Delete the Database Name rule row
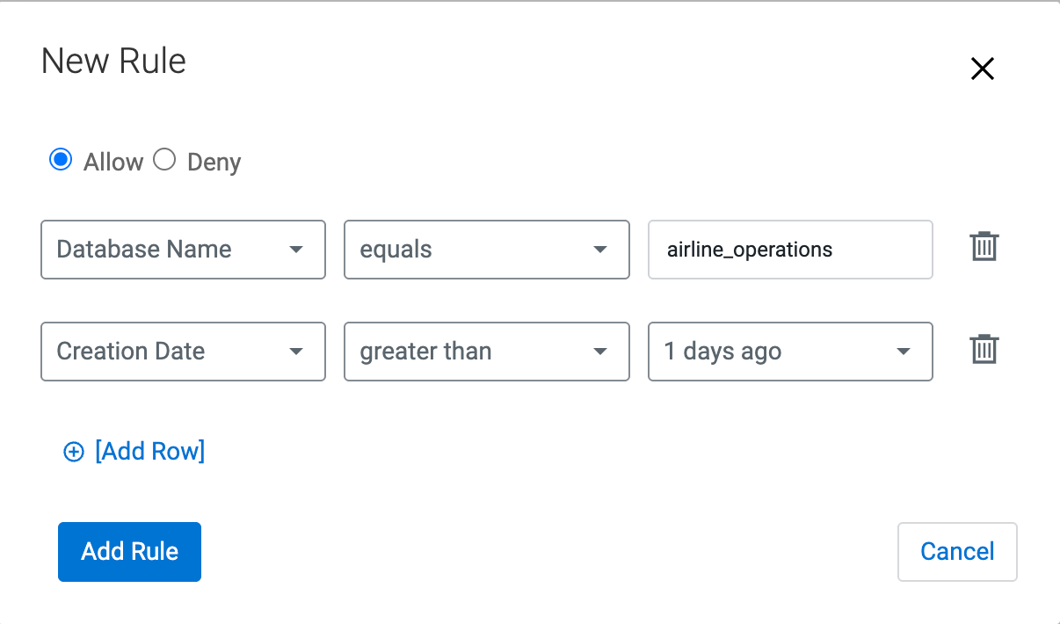The height and width of the screenshot is (624, 1060). pos(984,247)
